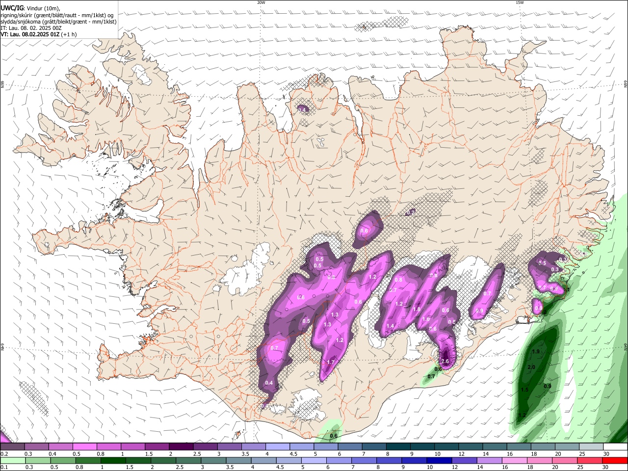Image resolution: width=628 pixels, height=471 pixels.
Task: Click the 'rigning/skúrir' legend description line
Action: [x=57, y=15]
